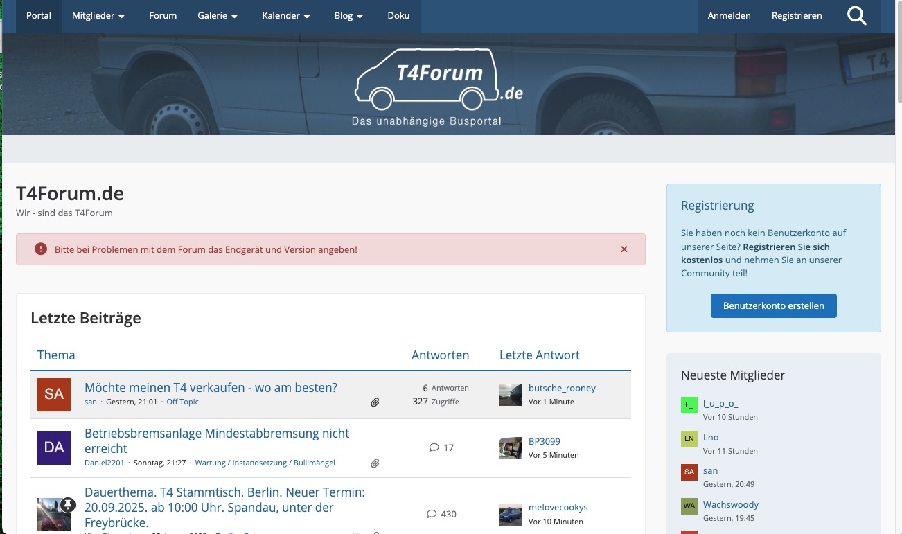Click the reply bubble icon showing 430
This screenshot has width=902, height=534.
pyautogui.click(x=432, y=514)
